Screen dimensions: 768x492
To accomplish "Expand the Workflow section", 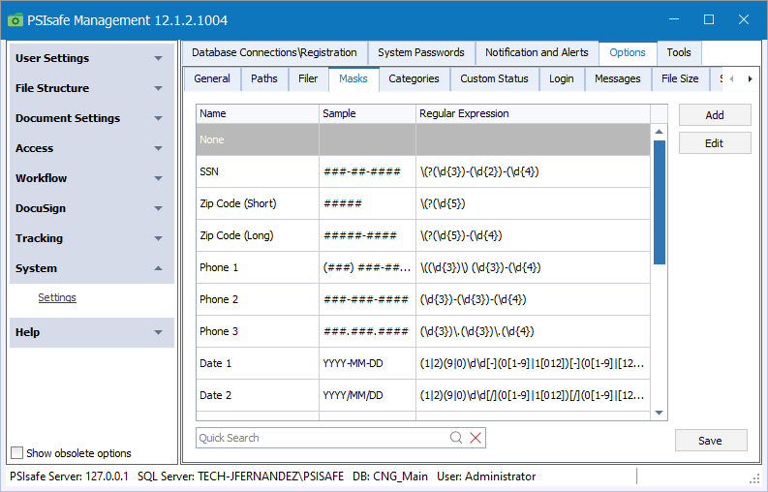I will pyautogui.click(x=92, y=178).
